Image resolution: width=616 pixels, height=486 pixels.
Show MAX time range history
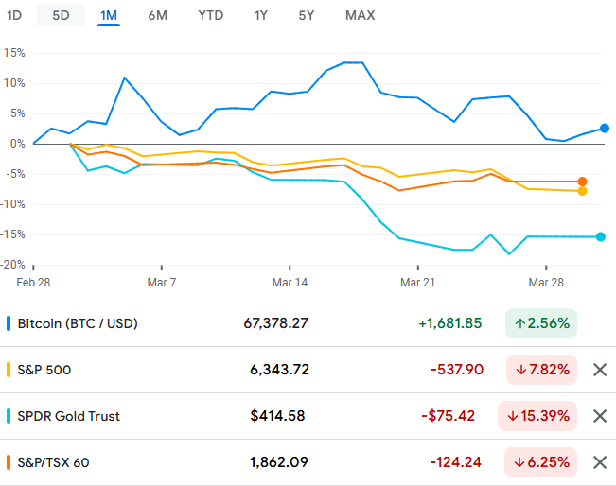[360, 15]
